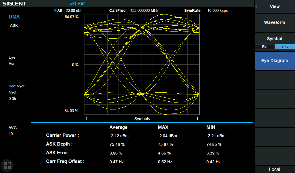The height and width of the screenshot is (173, 295).
Task: Select the CarrFreq 433.000000 MHz value
Action: tap(144, 11)
